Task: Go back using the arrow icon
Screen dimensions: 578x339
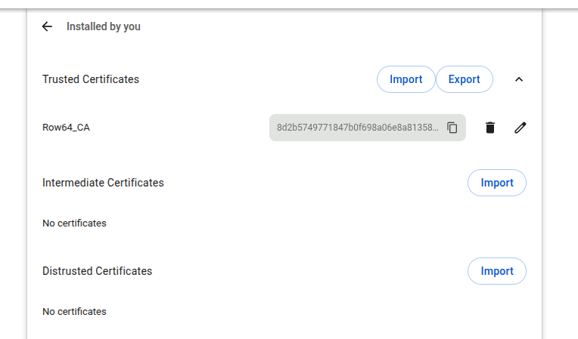Action: (47, 26)
